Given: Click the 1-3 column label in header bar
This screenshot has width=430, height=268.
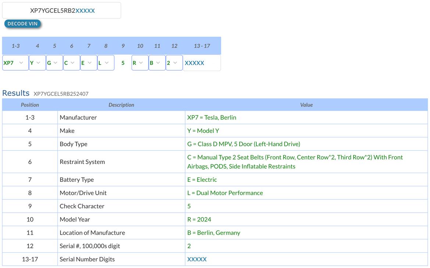Looking at the screenshot, I should pyautogui.click(x=16, y=46).
